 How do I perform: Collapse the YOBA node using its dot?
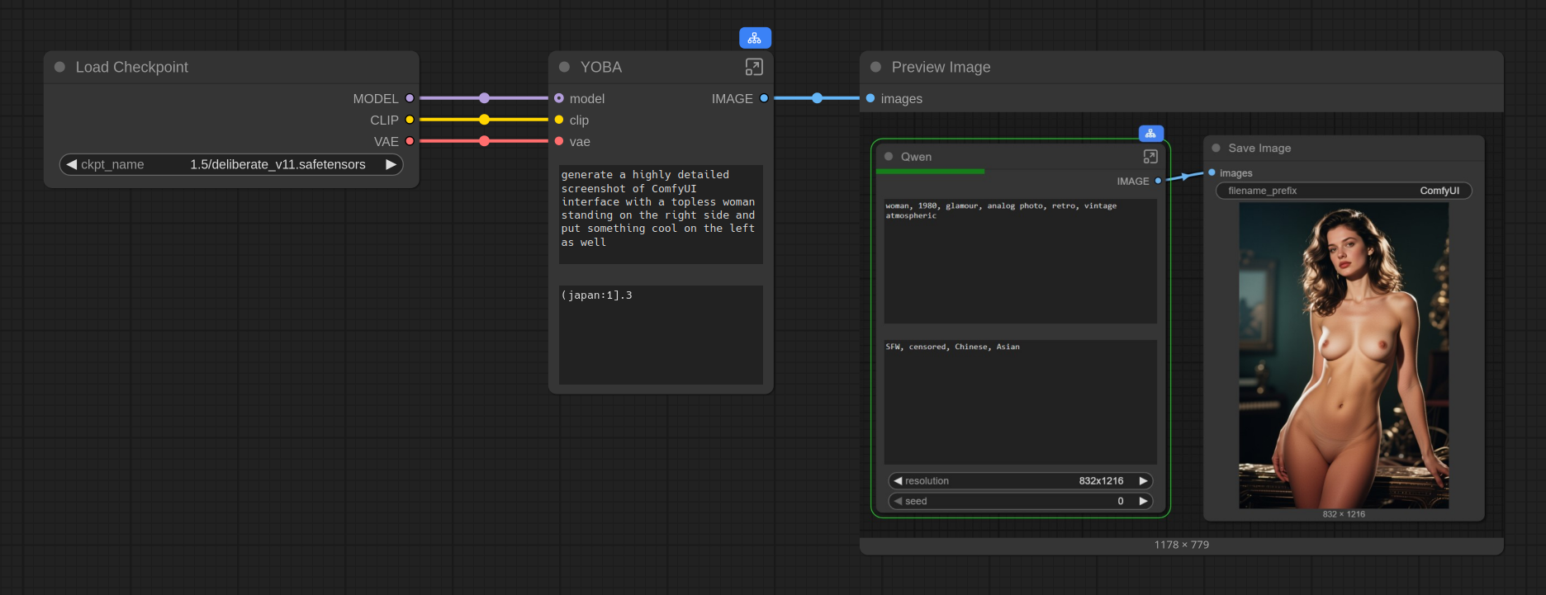click(565, 67)
